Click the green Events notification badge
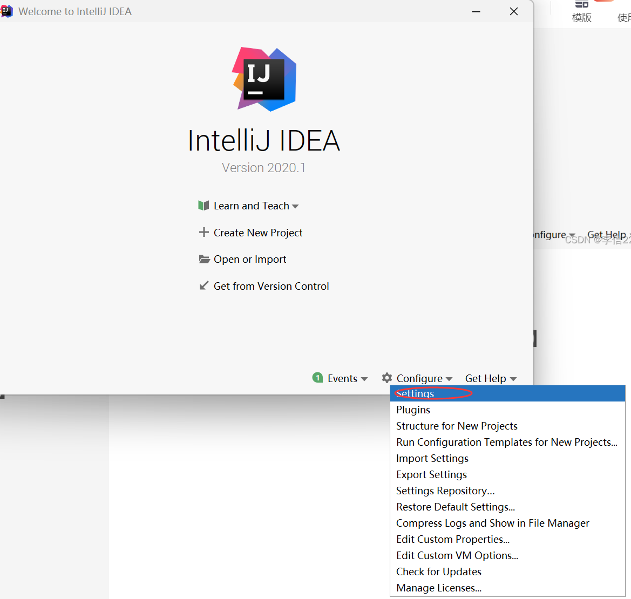Screen dimensions: 631x599 tap(317, 378)
